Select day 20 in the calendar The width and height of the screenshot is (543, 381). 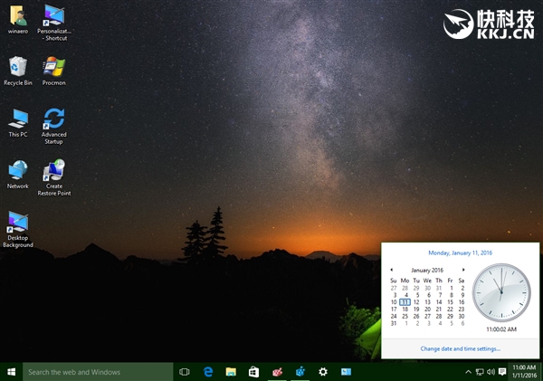click(x=428, y=310)
